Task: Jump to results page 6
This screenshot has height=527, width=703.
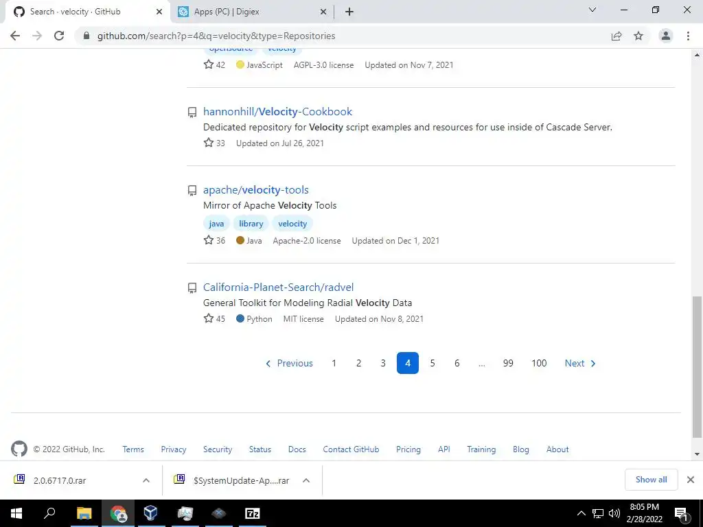Action: (x=457, y=363)
